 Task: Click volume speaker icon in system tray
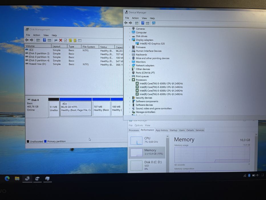coord(258,175)
